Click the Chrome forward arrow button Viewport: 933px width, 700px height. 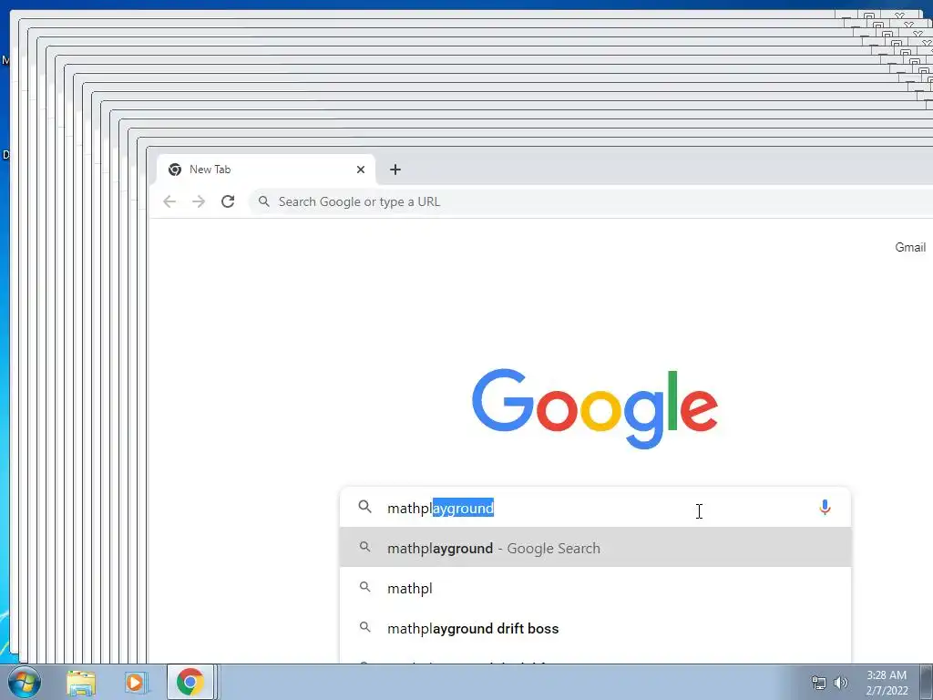coord(199,201)
